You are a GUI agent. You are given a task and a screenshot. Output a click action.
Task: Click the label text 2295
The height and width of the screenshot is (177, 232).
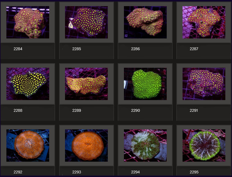click(x=194, y=172)
